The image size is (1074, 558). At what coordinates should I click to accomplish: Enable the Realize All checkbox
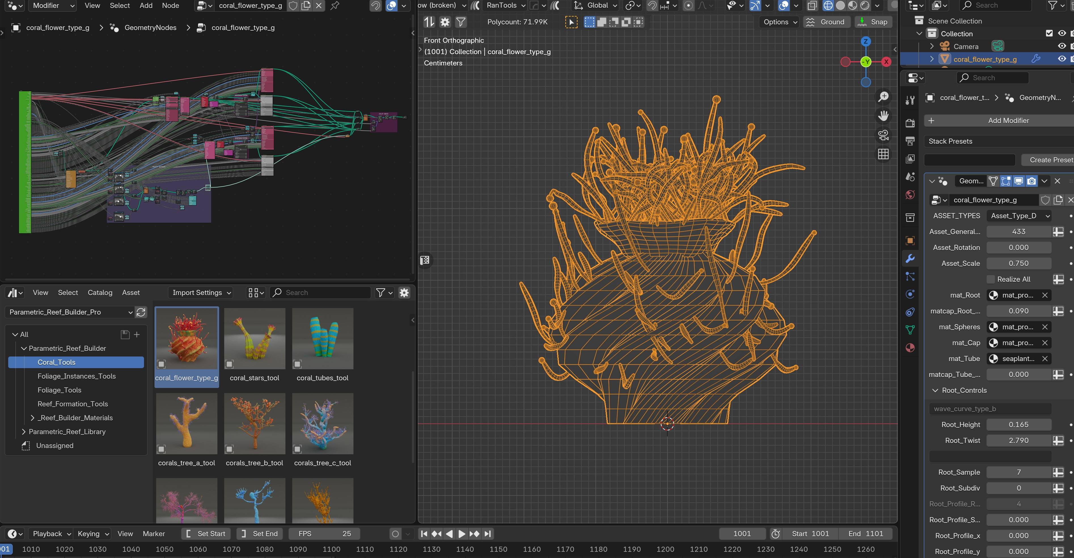coord(991,279)
